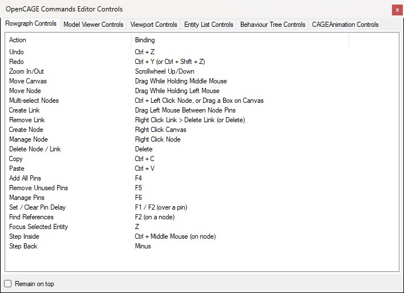
Task: Open the CAGEAnimation Controls tab
Action: (345, 25)
